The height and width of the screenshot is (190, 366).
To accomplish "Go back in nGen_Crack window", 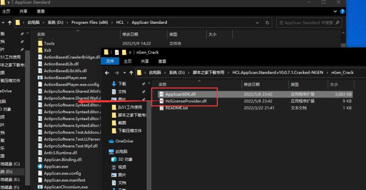I will [107, 73].
